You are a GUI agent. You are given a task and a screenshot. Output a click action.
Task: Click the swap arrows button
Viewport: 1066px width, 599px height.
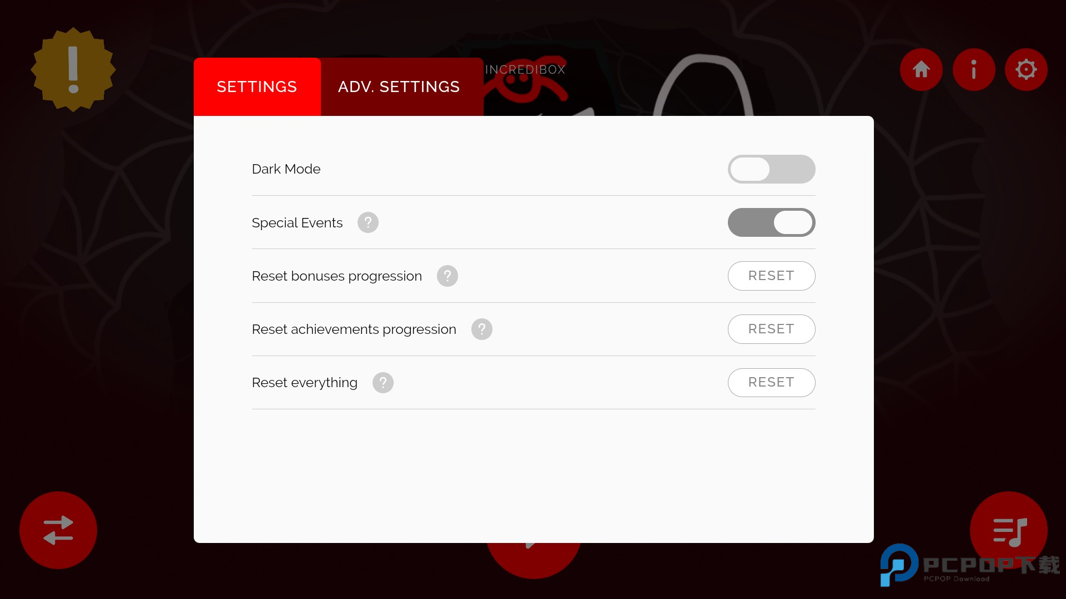tap(58, 530)
